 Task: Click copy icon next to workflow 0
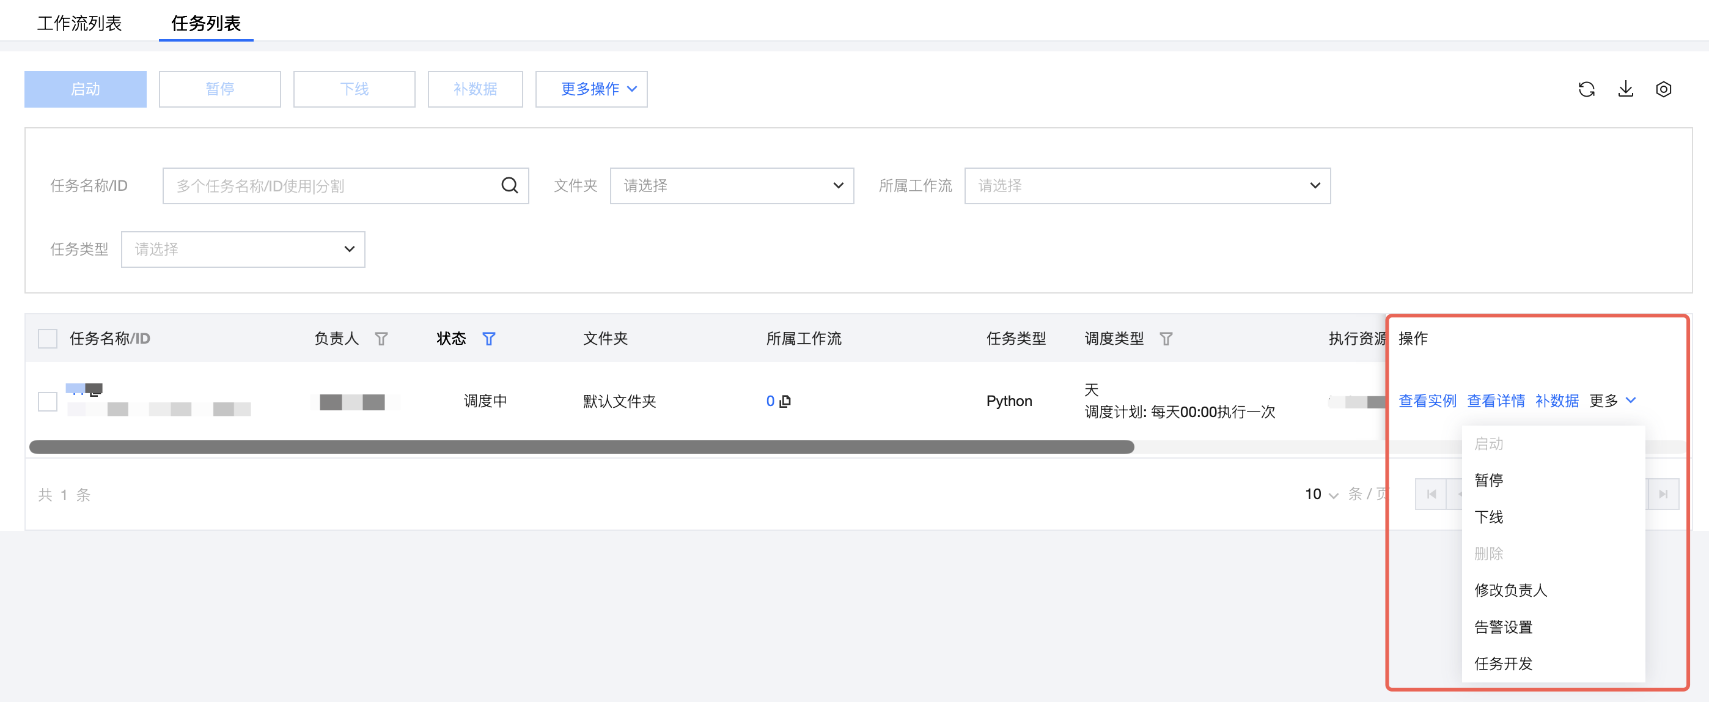pyautogui.click(x=785, y=401)
